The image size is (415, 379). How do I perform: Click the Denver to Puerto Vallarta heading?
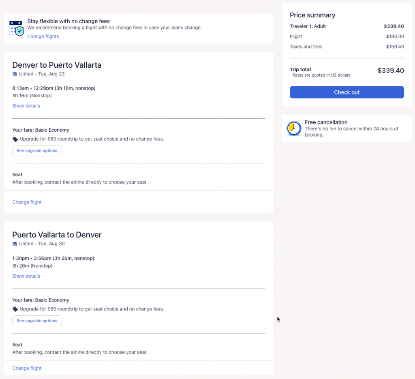(57, 65)
